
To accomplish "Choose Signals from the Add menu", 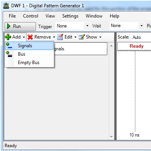I will click(x=29, y=46).
